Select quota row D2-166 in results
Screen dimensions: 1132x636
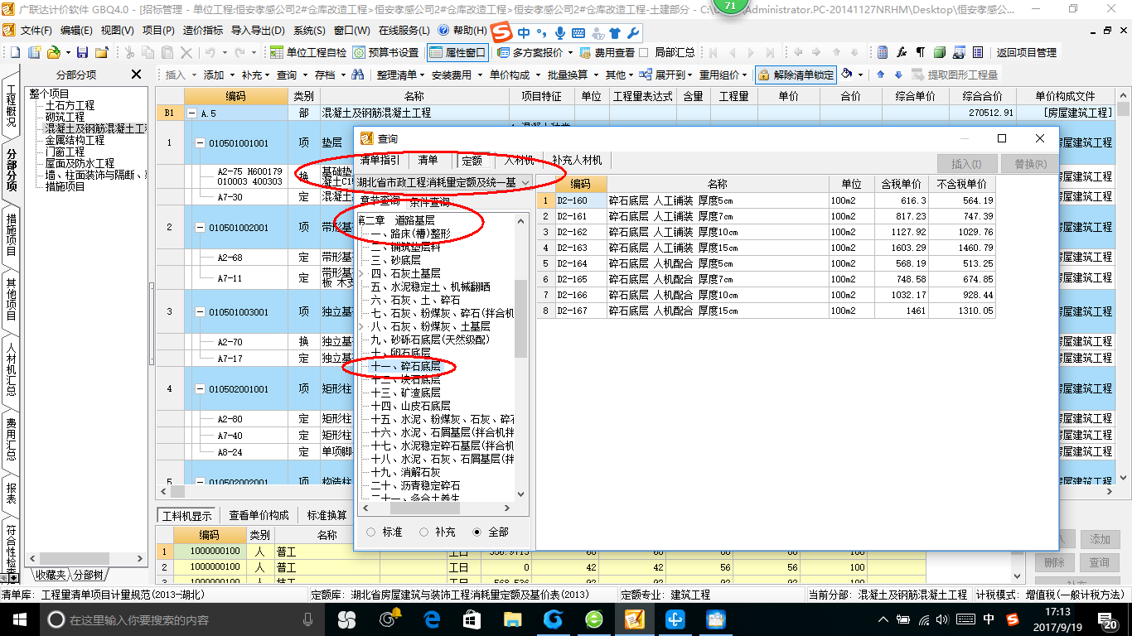click(x=767, y=295)
